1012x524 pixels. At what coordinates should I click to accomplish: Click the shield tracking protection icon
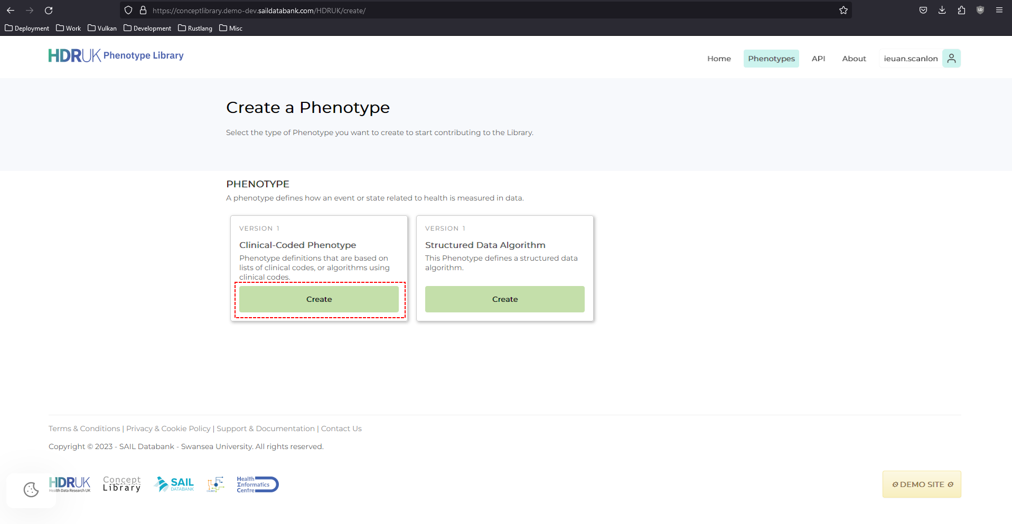[x=128, y=10]
